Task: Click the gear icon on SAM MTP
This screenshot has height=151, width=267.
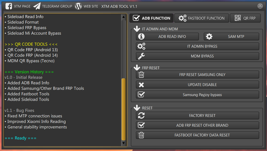Action: click(209, 36)
